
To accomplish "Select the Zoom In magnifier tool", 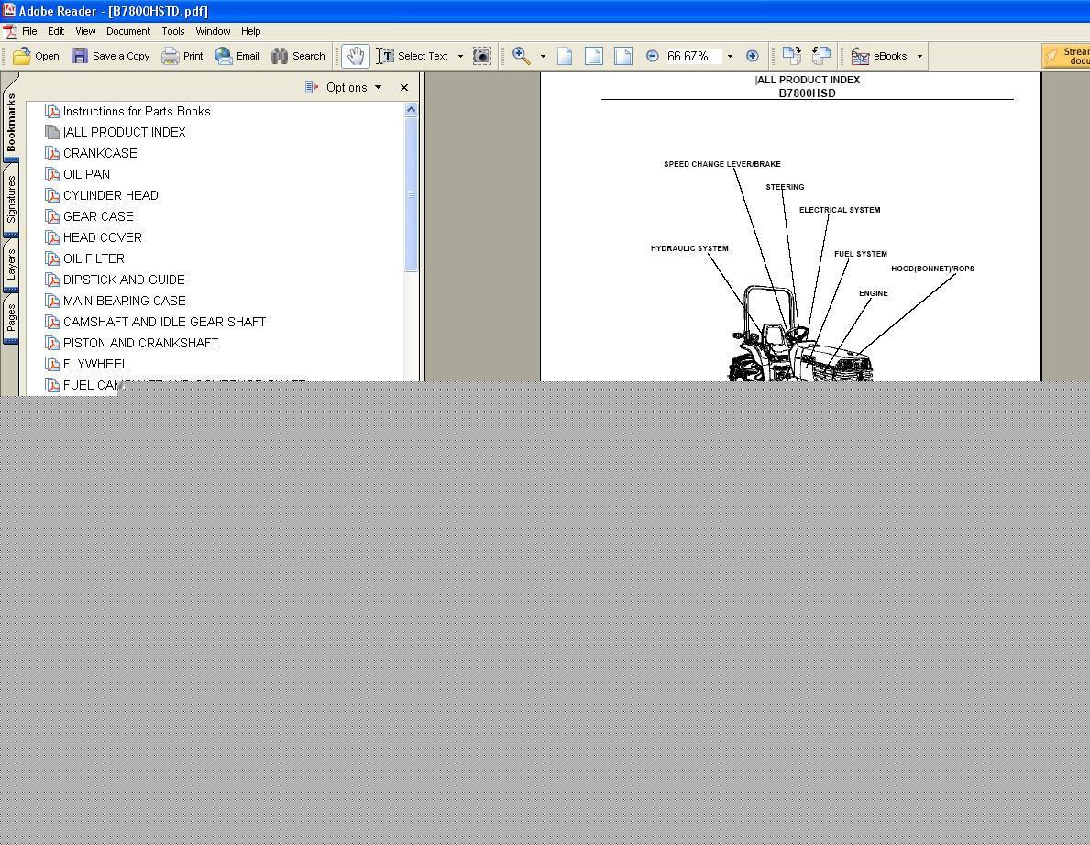I will (x=522, y=56).
